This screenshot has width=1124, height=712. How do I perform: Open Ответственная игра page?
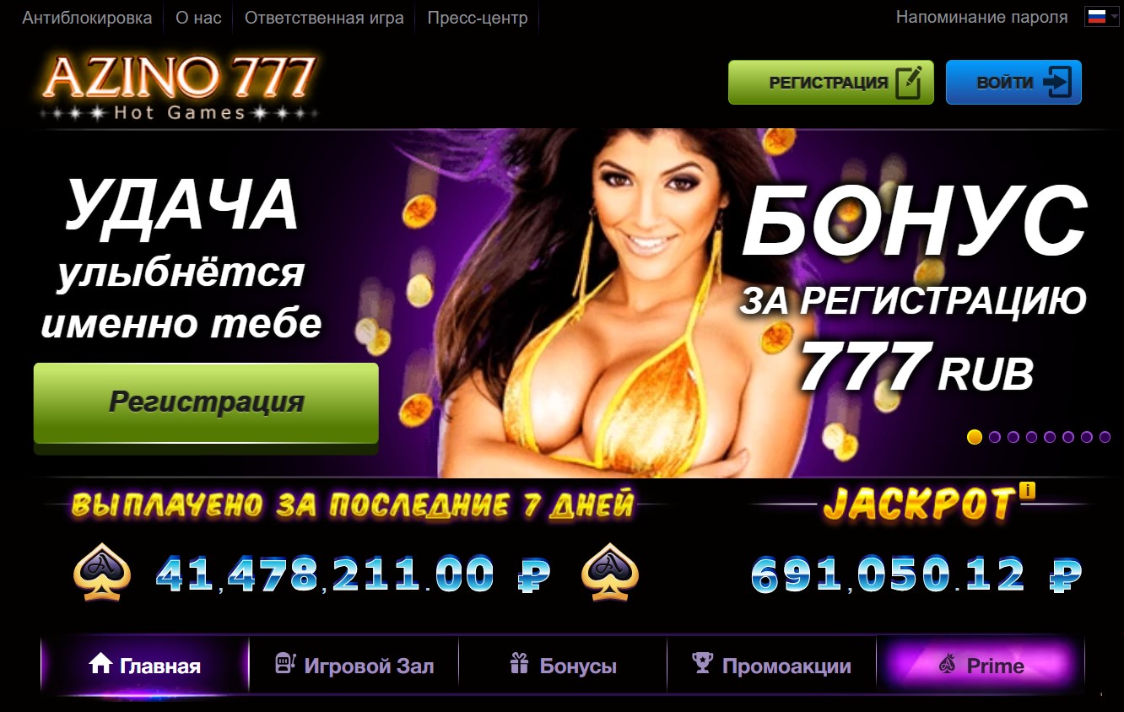pyautogui.click(x=324, y=18)
